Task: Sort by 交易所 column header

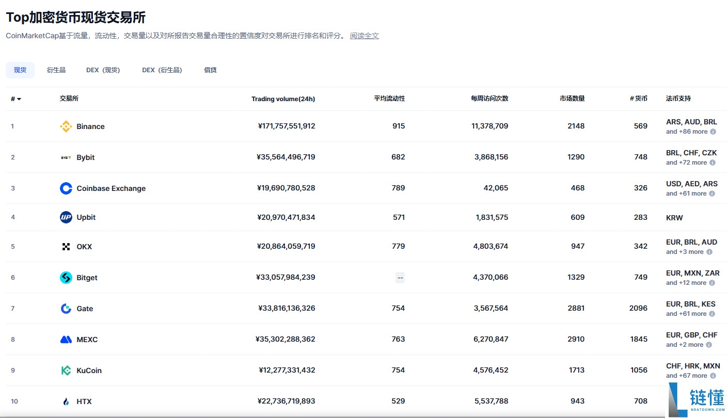Action: point(69,99)
